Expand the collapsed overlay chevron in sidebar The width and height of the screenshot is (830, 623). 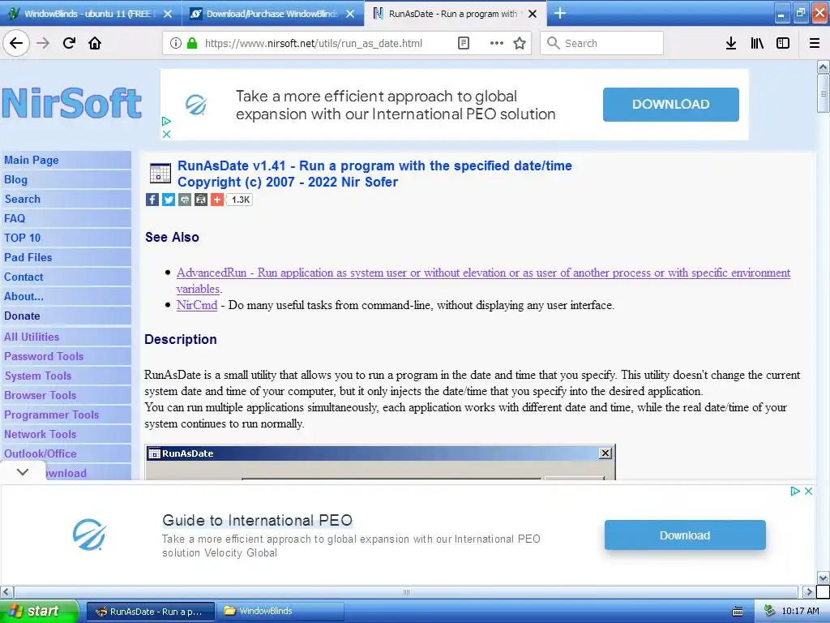[23, 471]
